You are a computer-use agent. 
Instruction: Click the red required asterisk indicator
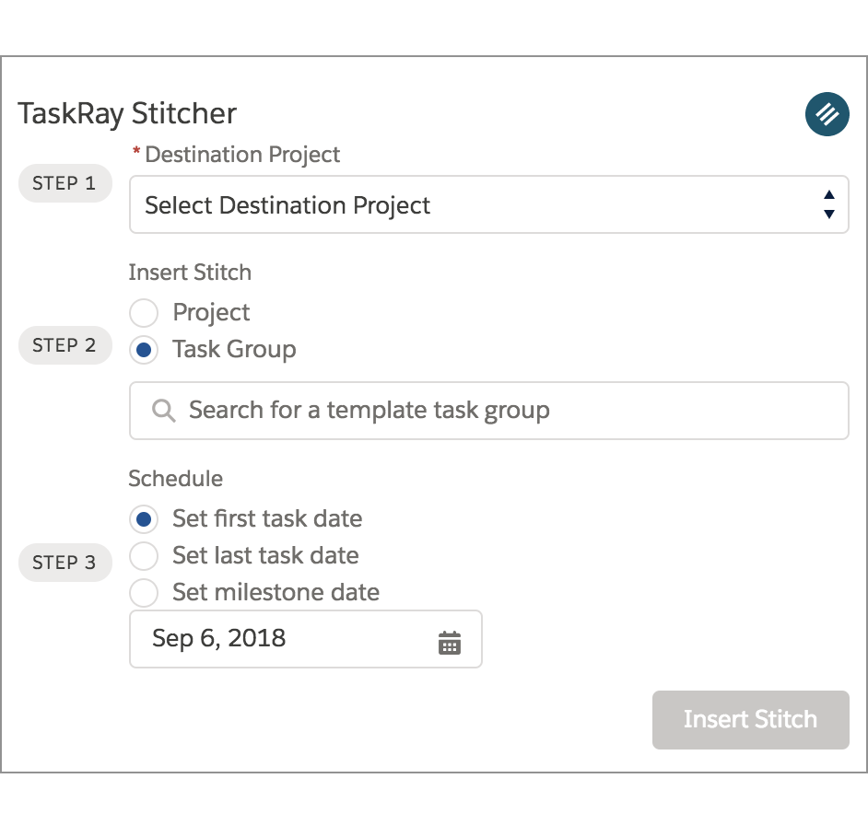(135, 154)
